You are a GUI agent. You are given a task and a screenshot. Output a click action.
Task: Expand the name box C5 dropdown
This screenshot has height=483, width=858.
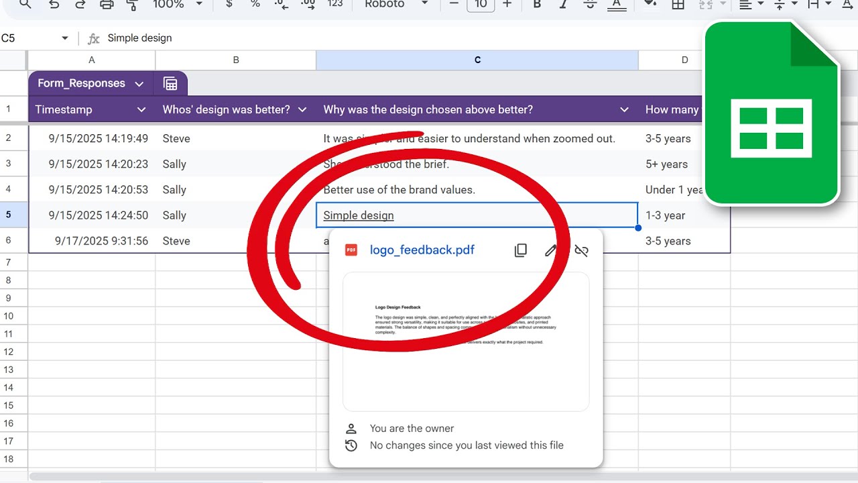65,38
